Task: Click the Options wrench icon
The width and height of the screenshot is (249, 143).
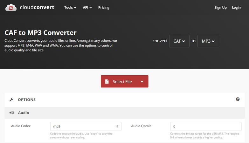Action: [x=11, y=100]
